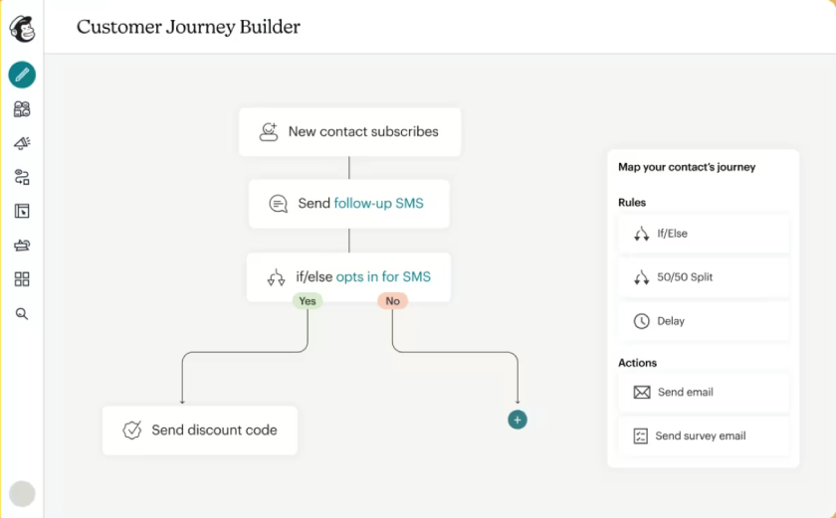Choose the Send survey email action text
836x518 pixels.
tap(700, 436)
